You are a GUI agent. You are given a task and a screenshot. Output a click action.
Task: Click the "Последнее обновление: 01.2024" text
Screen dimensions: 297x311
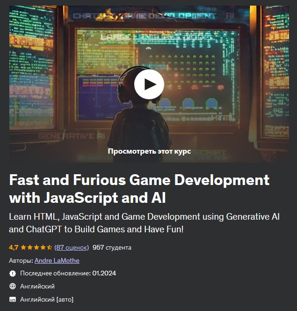(68, 273)
